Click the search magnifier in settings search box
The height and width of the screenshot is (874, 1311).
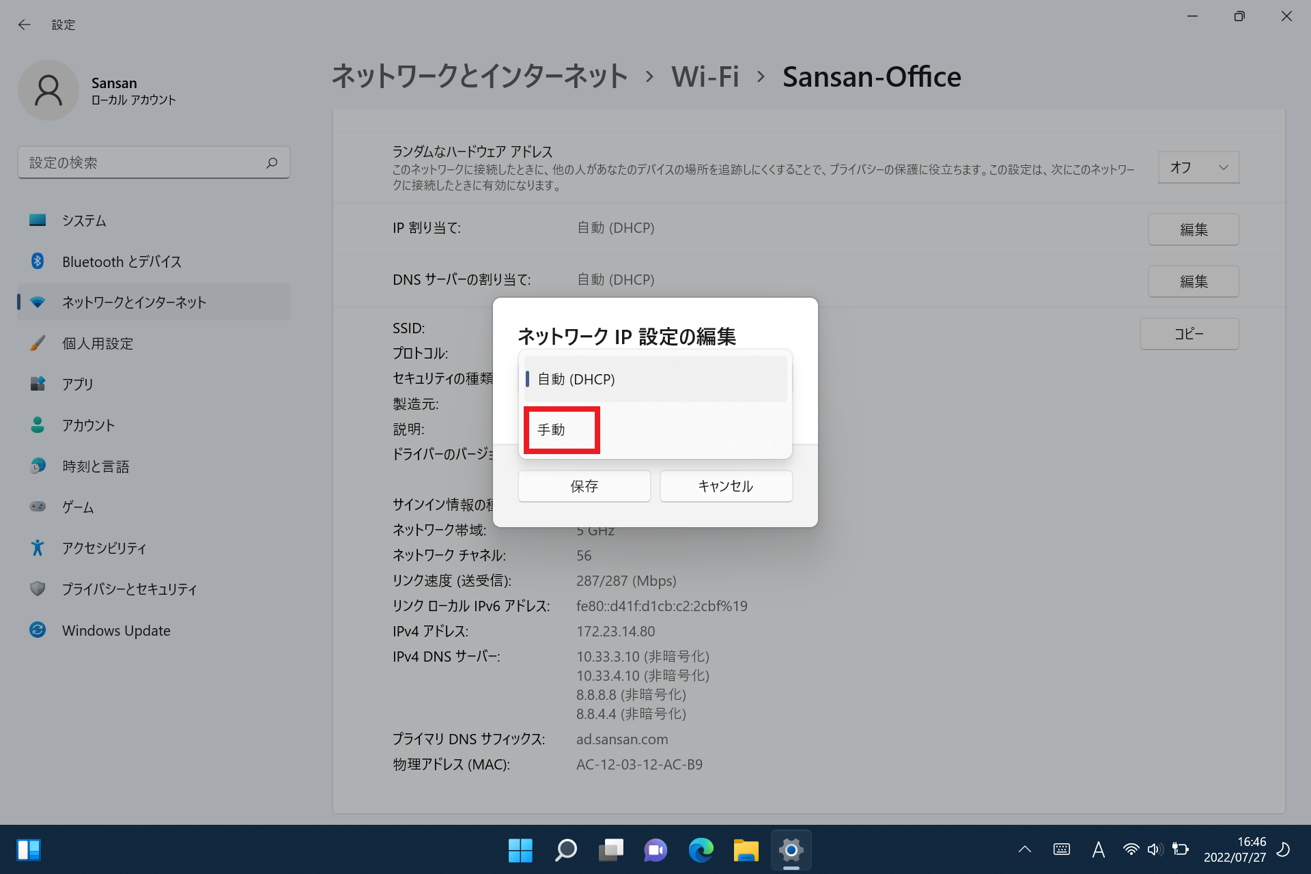coord(272,163)
